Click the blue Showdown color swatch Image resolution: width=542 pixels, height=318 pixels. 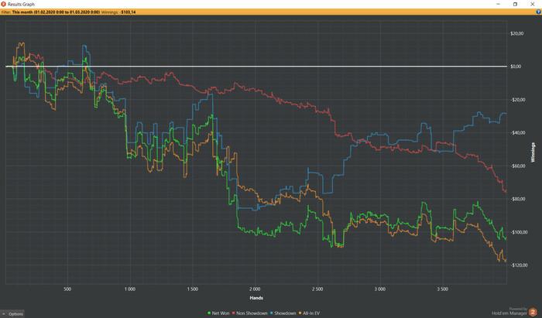point(272,313)
